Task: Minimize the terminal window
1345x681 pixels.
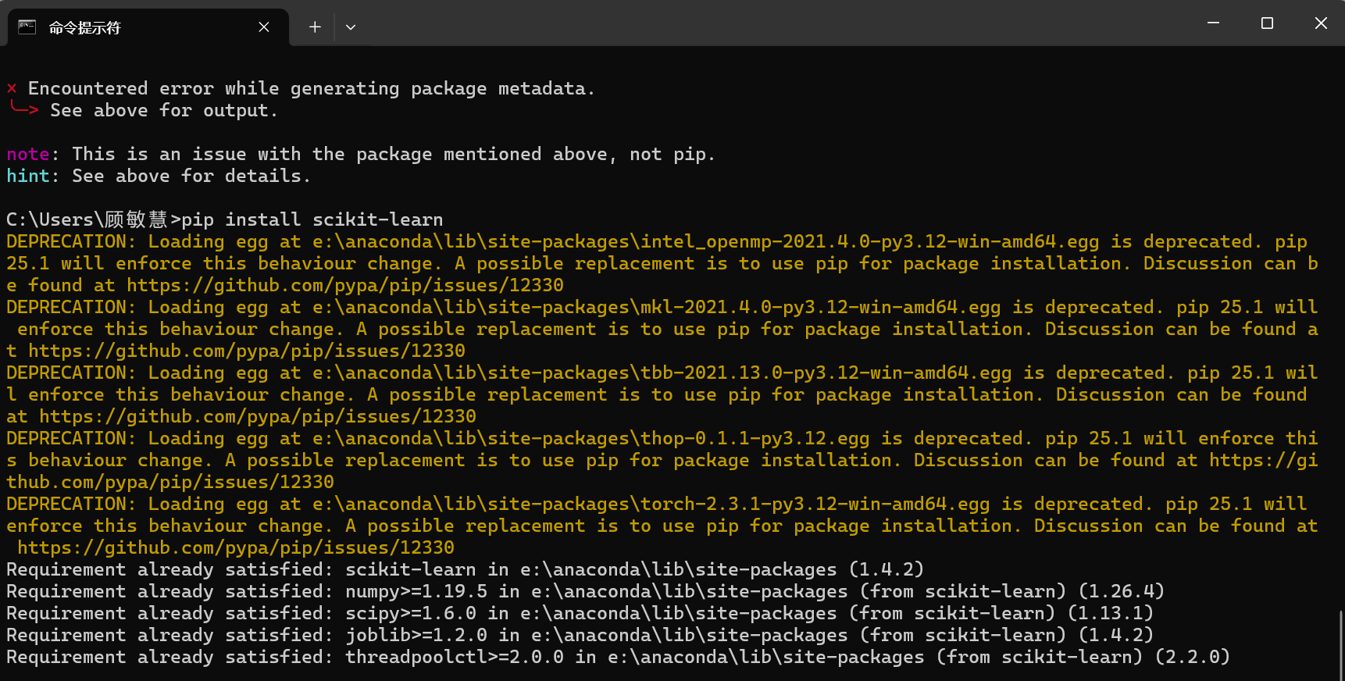Action: (1212, 23)
